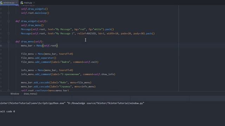Open the main.py editor tab
This screenshot has width=225, height=126.
28,3
